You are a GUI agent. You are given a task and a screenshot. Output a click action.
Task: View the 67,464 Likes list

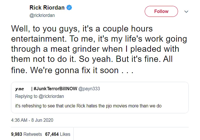pyautogui.click(x=58, y=134)
